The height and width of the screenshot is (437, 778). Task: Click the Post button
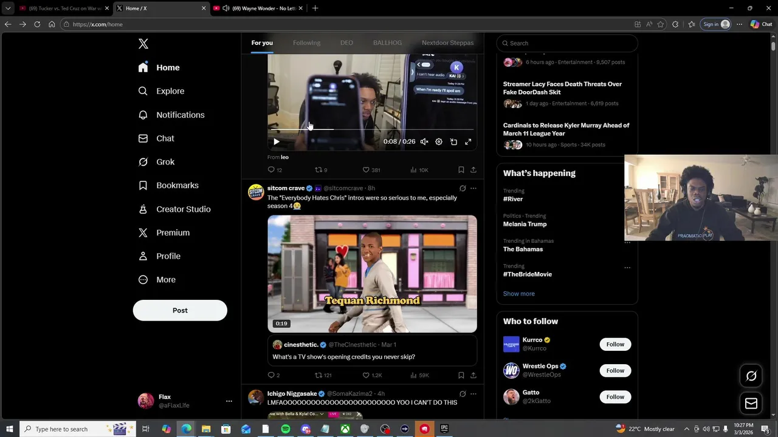point(180,310)
